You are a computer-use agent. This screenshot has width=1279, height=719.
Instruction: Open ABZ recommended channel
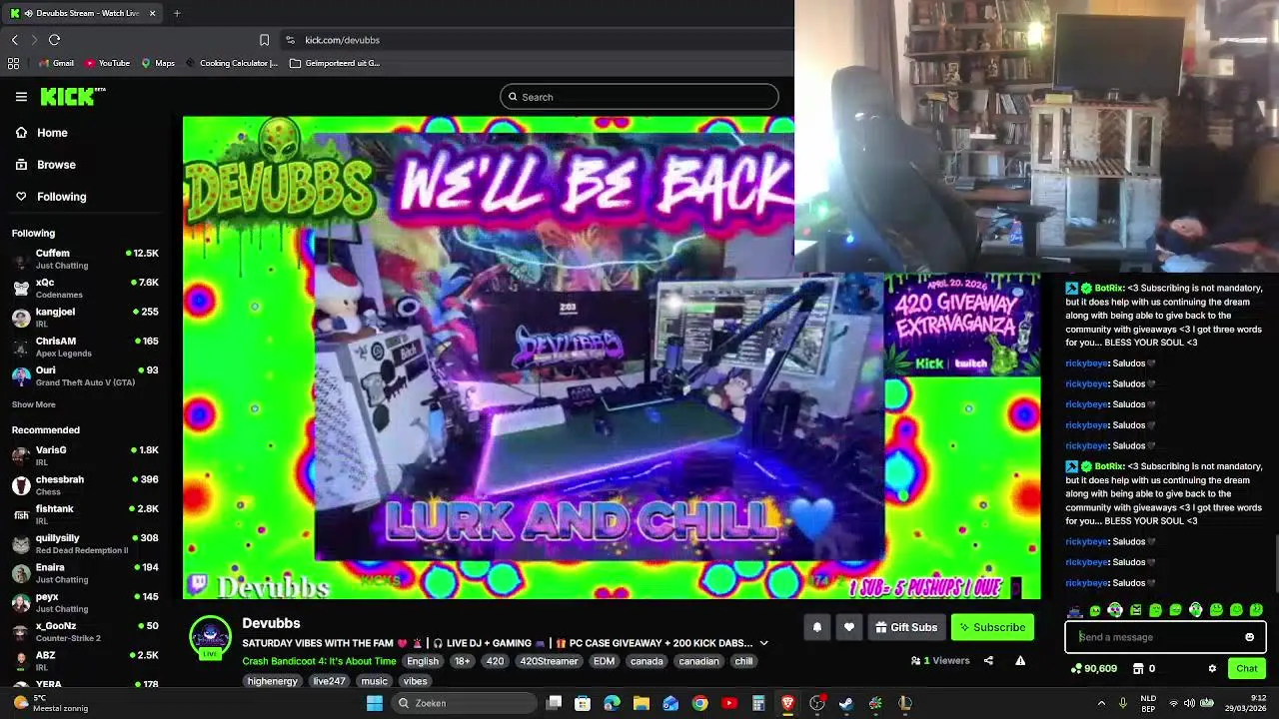click(85, 661)
